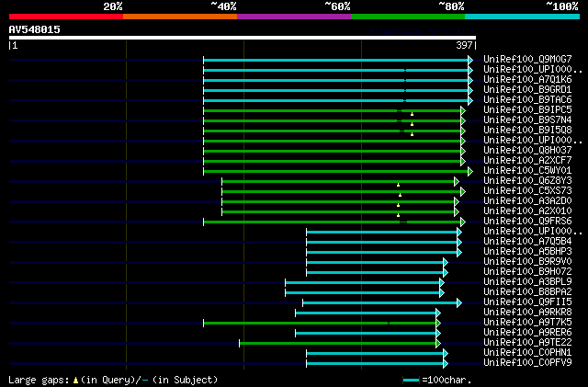Select the cyan alignment bar for Q9M0G7
The width and height of the screenshot is (588, 387).
coord(338,60)
